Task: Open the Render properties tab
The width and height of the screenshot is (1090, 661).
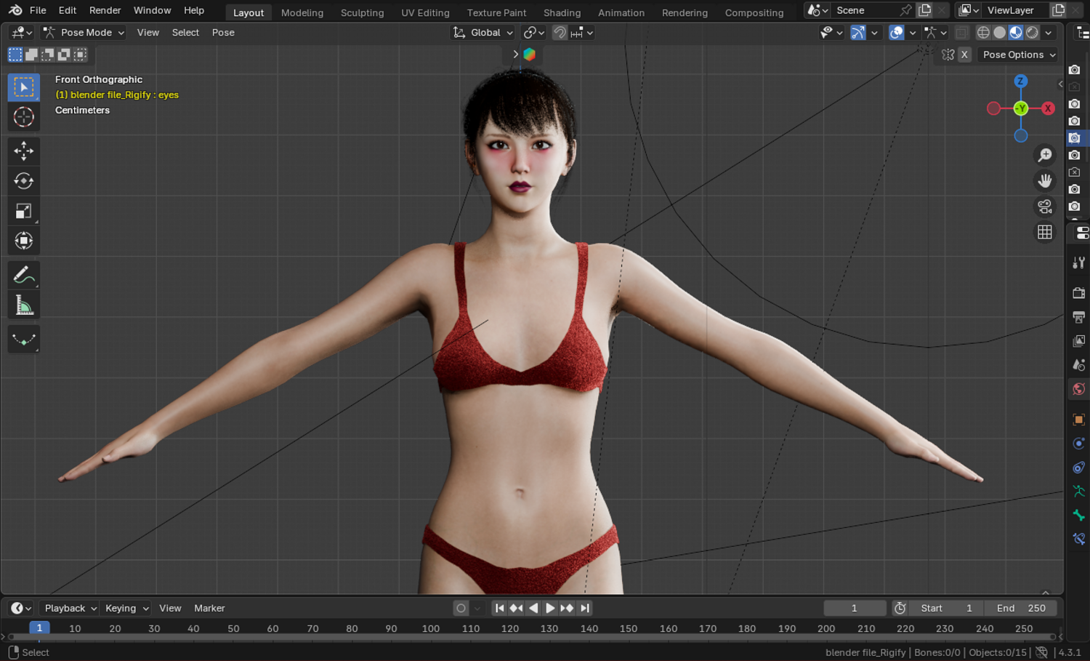Action: [x=1079, y=292]
